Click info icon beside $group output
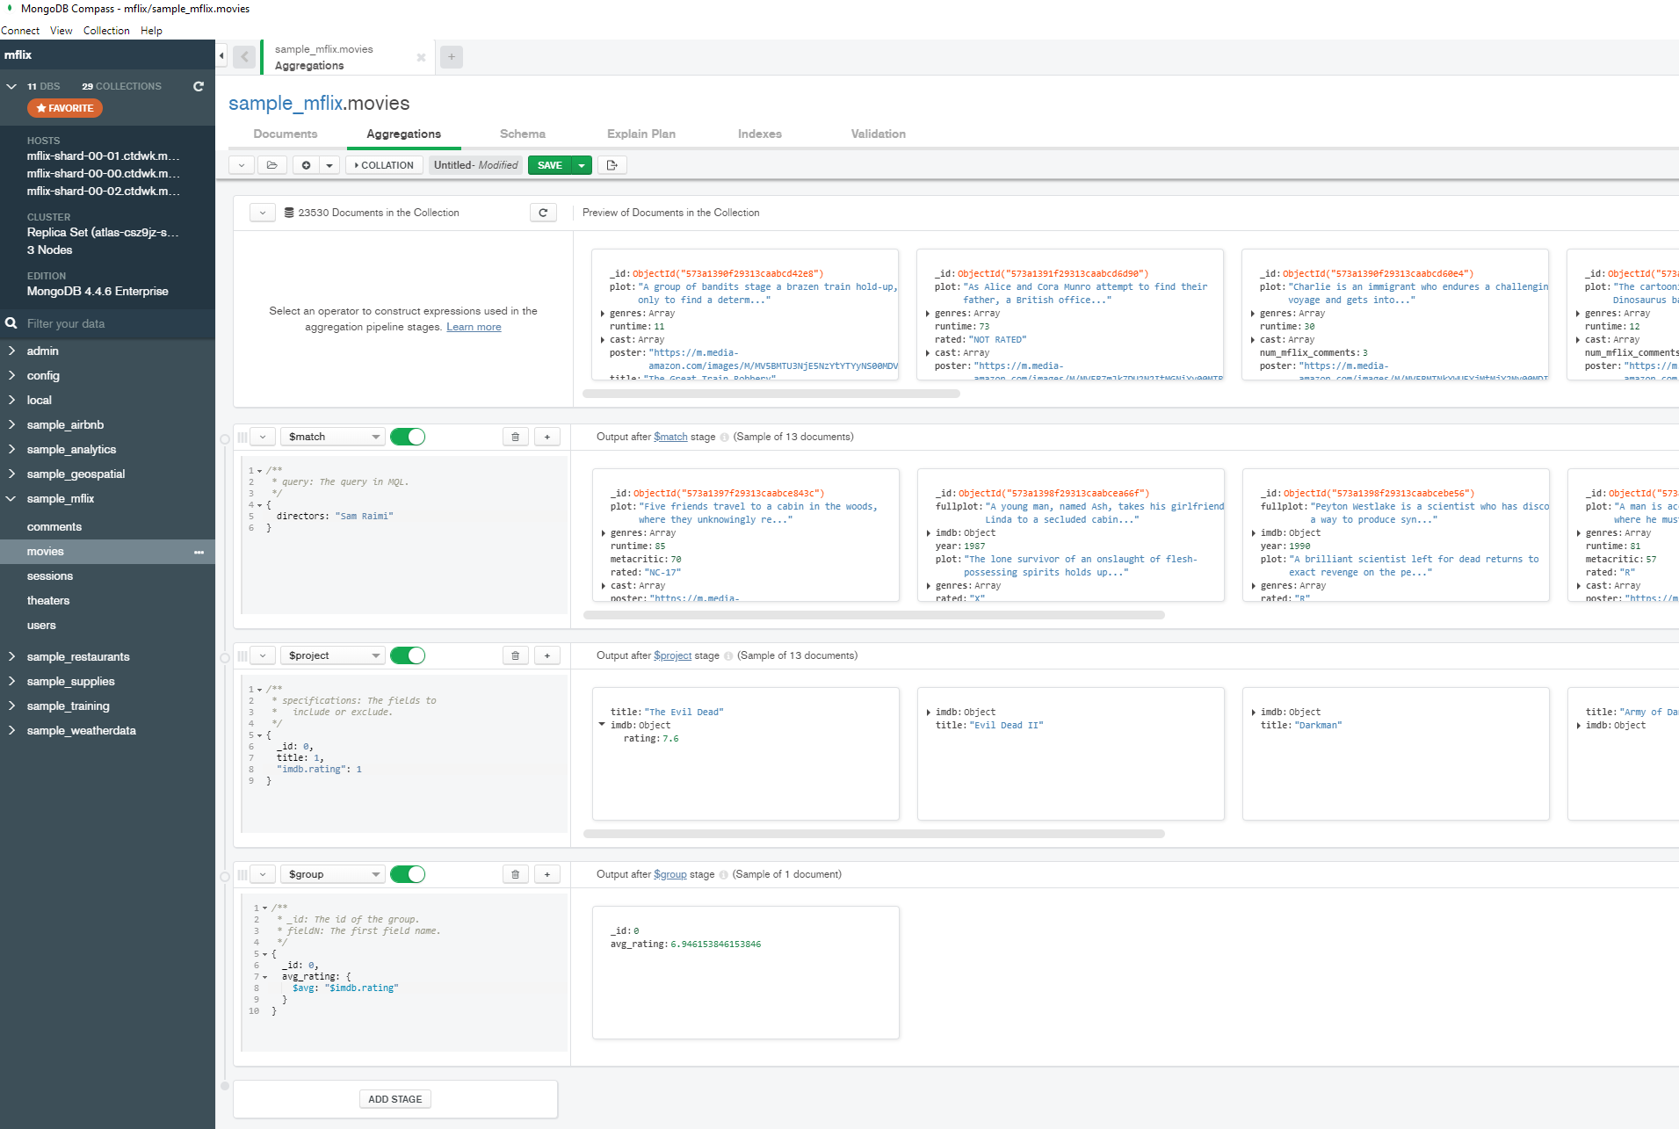 (723, 875)
